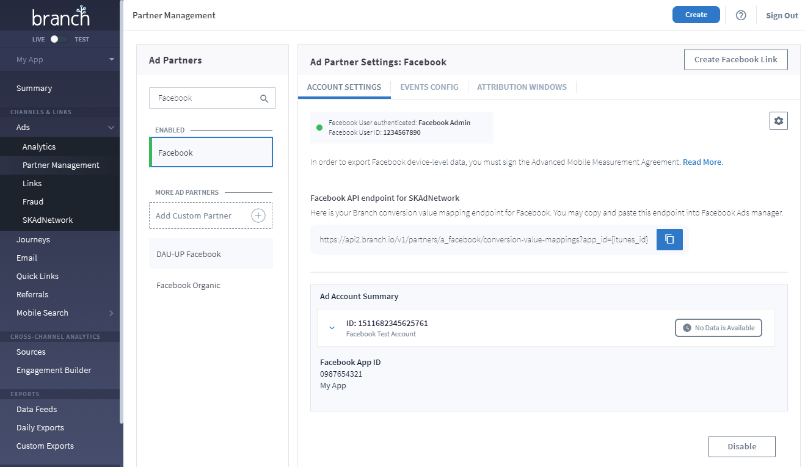Screen dimensions: 805x467
Task: Click the plus icon for custom partner
Action: (258, 215)
